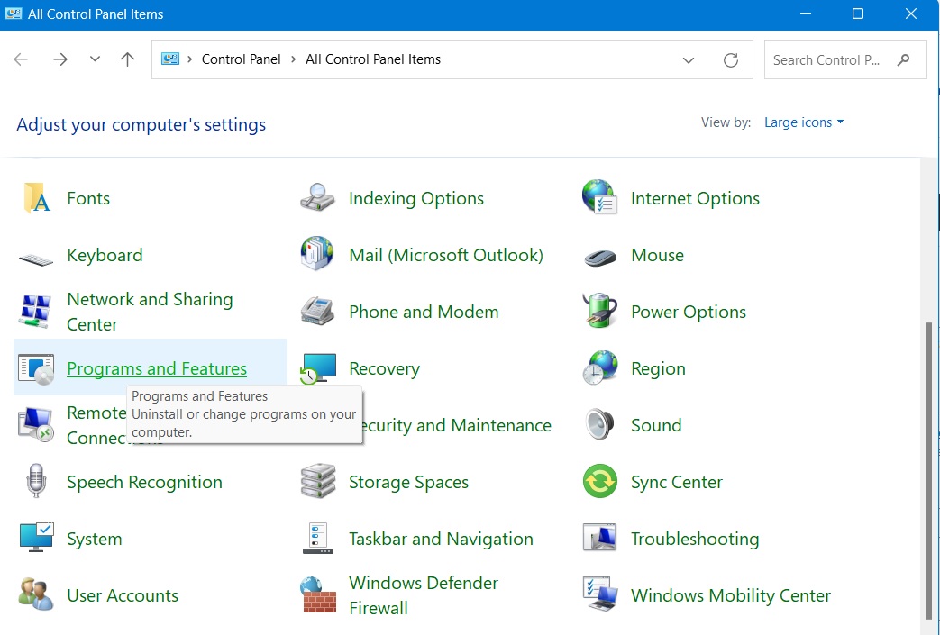Open the Fonts icon
Screen dimensions: 940x635
(x=88, y=198)
